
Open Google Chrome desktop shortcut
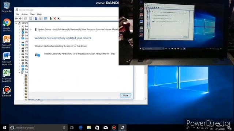click(7, 25)
